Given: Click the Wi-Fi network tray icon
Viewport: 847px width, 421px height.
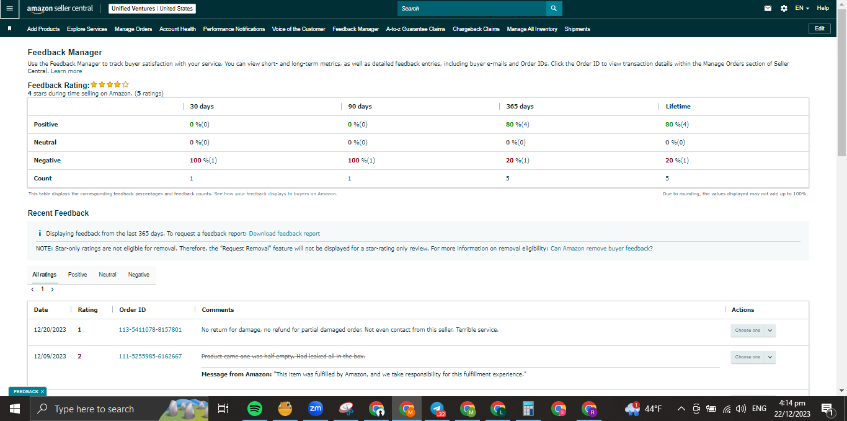Looking at the screenshot, I should point(727,409).
